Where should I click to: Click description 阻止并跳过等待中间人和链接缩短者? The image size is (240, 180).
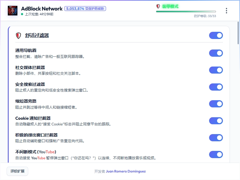pyautogui.click(x=46, y=107)
